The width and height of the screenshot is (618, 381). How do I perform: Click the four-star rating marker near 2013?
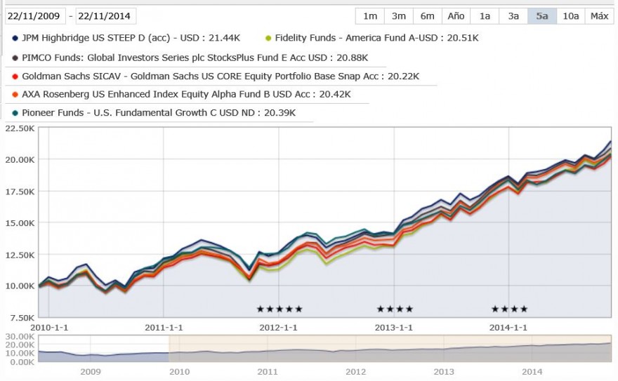click(x=395, y=309)
